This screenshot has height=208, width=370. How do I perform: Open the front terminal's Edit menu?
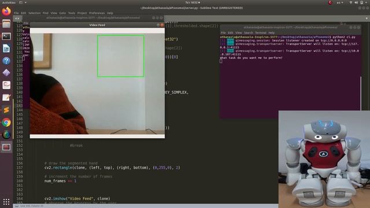[x=231, y=33]
